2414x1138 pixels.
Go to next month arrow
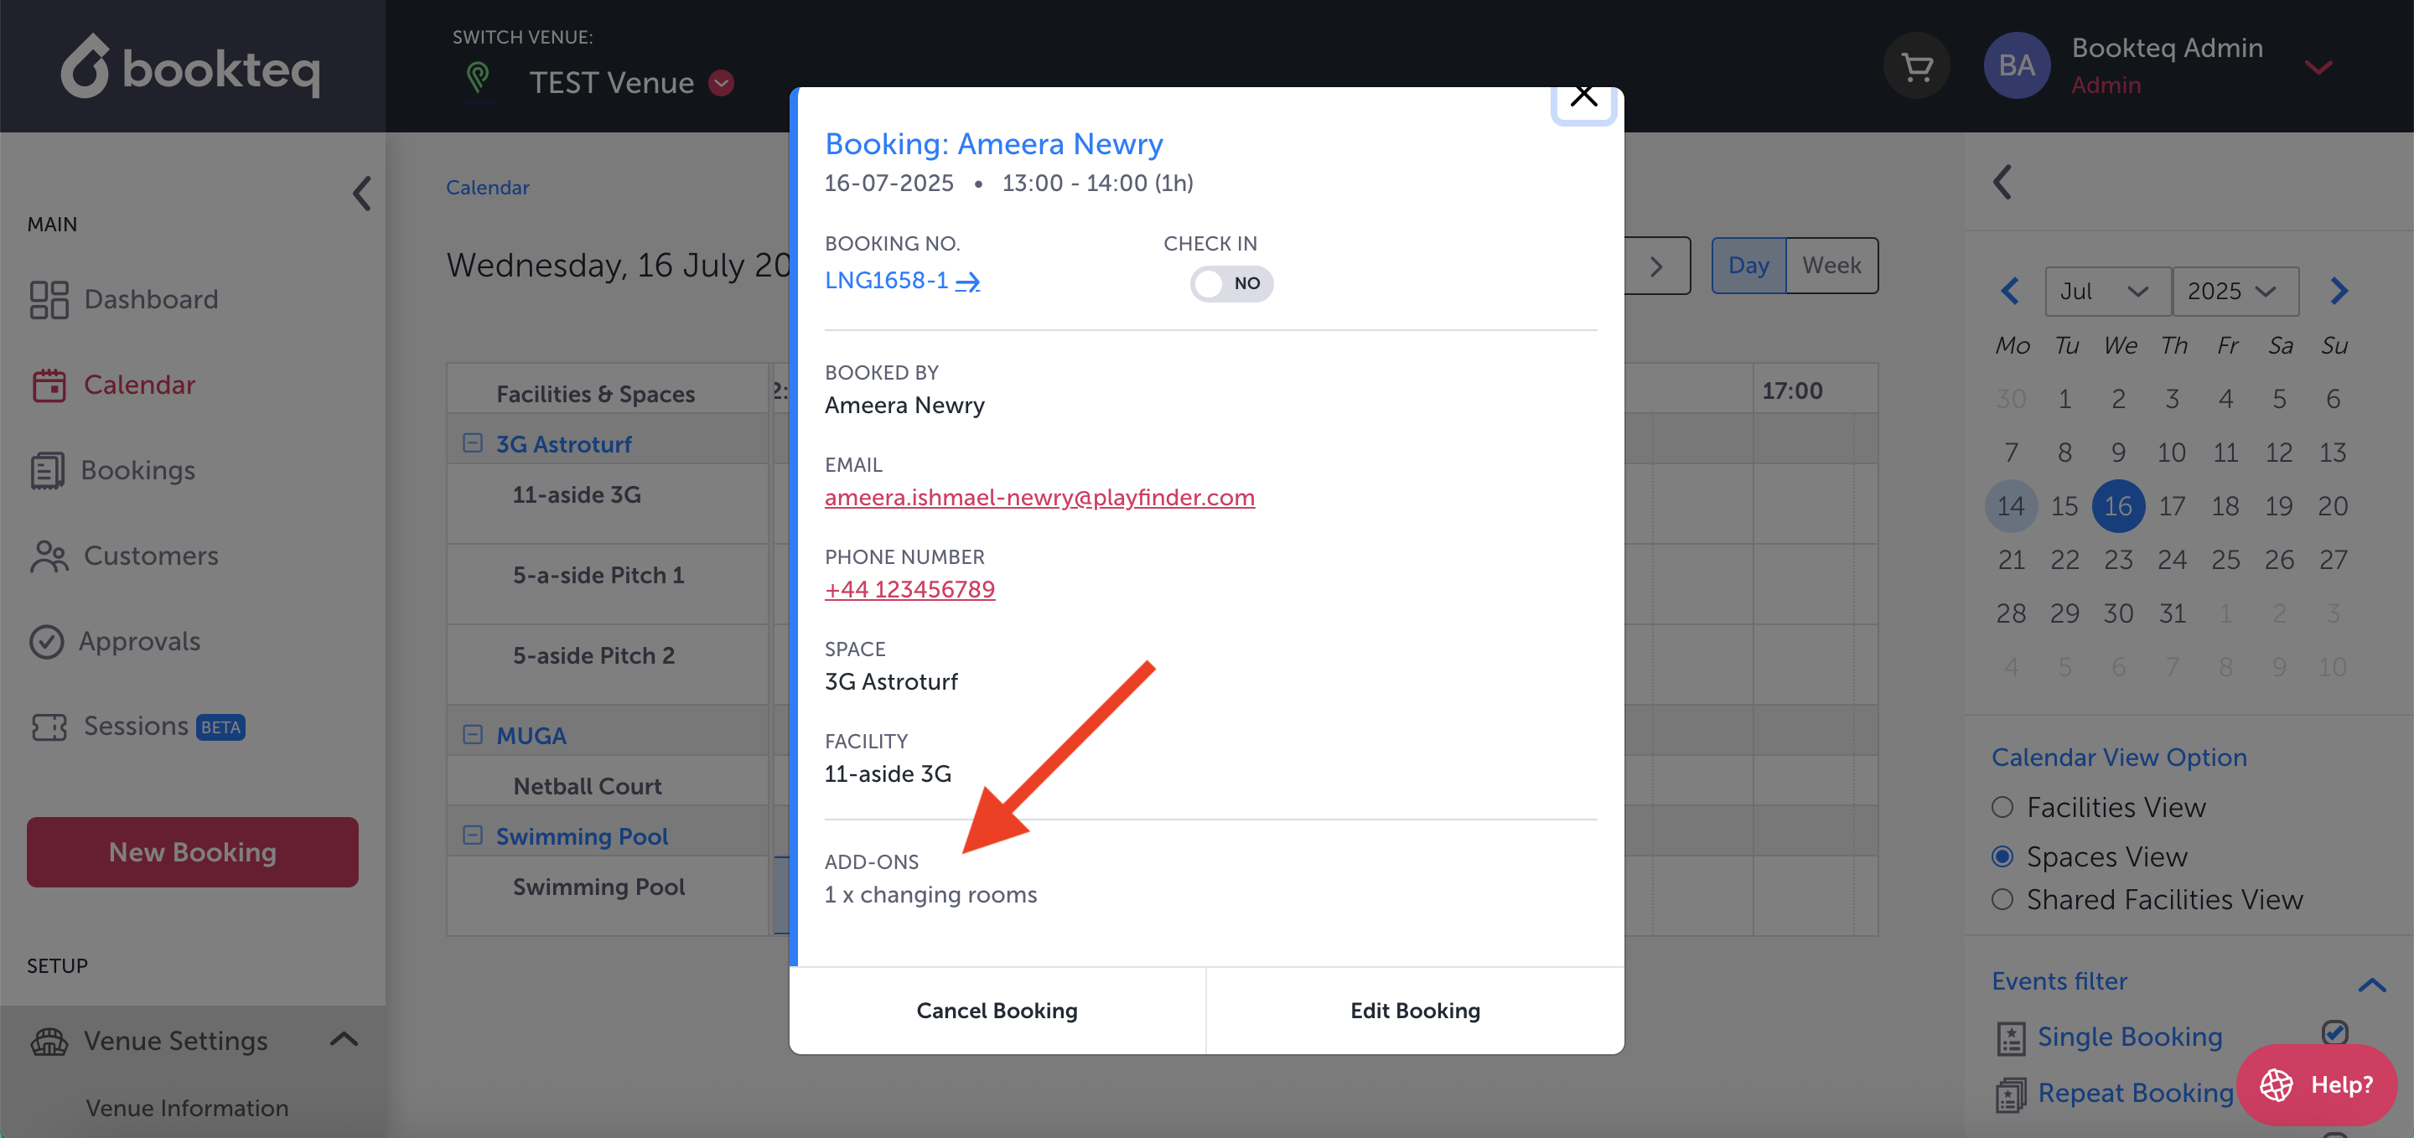[x=2339, y=292]
